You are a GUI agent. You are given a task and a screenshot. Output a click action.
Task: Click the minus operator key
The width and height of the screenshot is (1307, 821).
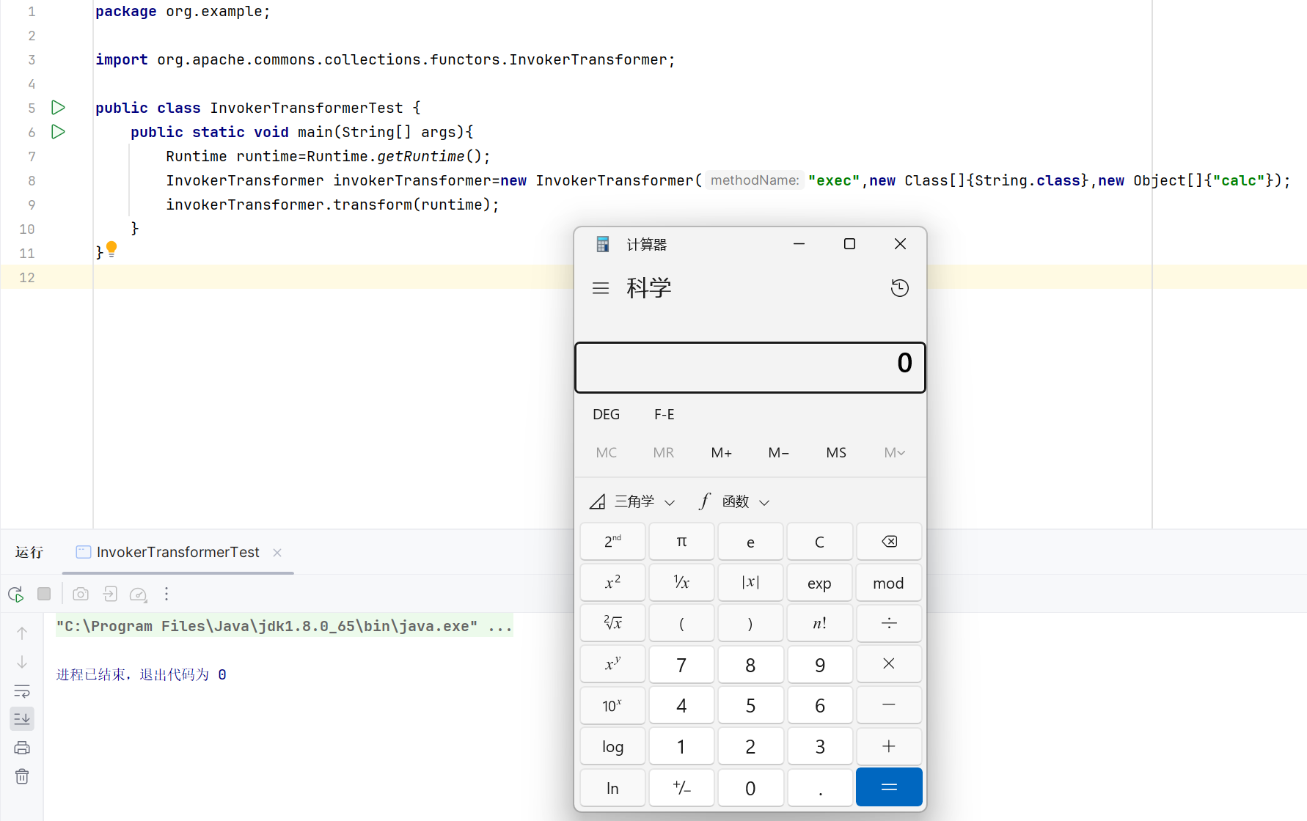889,705
